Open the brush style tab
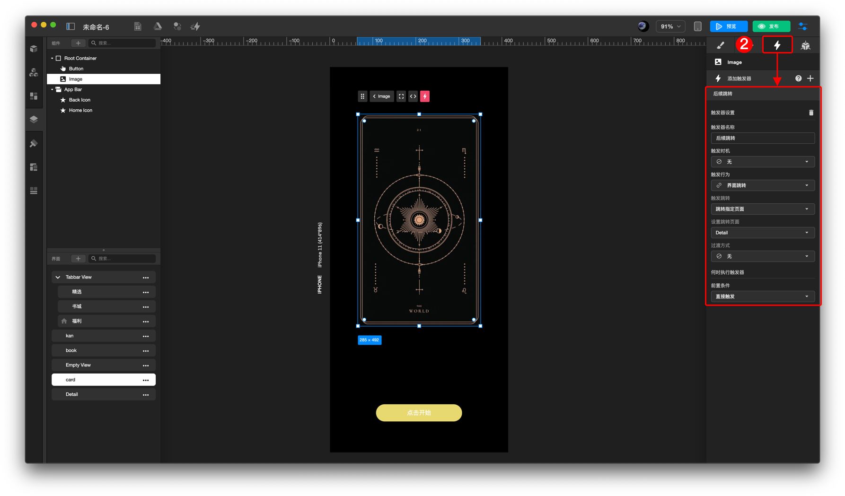This screenshot has width=845, height=496. coord(721,45)
